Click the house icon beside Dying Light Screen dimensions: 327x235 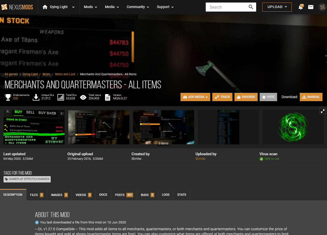45,7
